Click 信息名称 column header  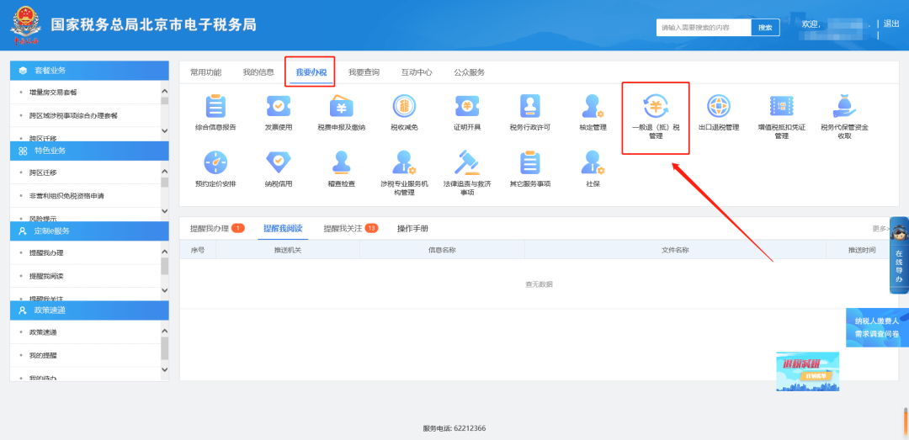[442, 250]
